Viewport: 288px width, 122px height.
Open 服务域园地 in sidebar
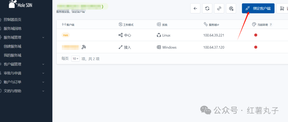click(13, 29)
